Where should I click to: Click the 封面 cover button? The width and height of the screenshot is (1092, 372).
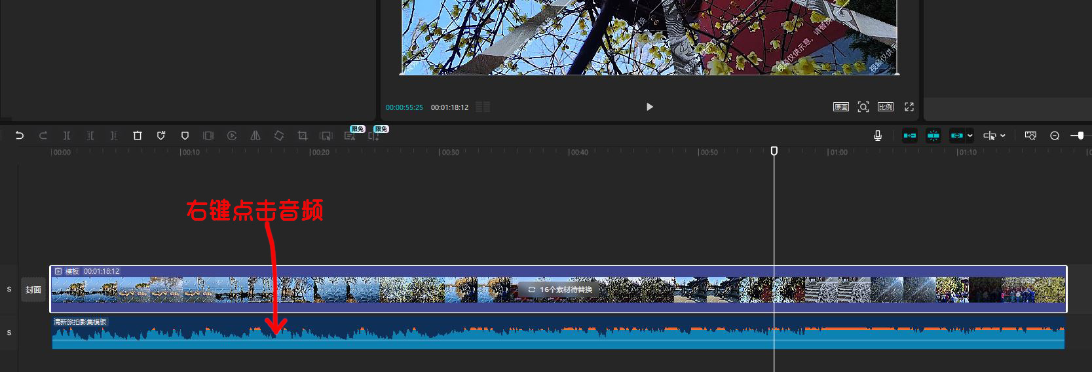point(33,289)
